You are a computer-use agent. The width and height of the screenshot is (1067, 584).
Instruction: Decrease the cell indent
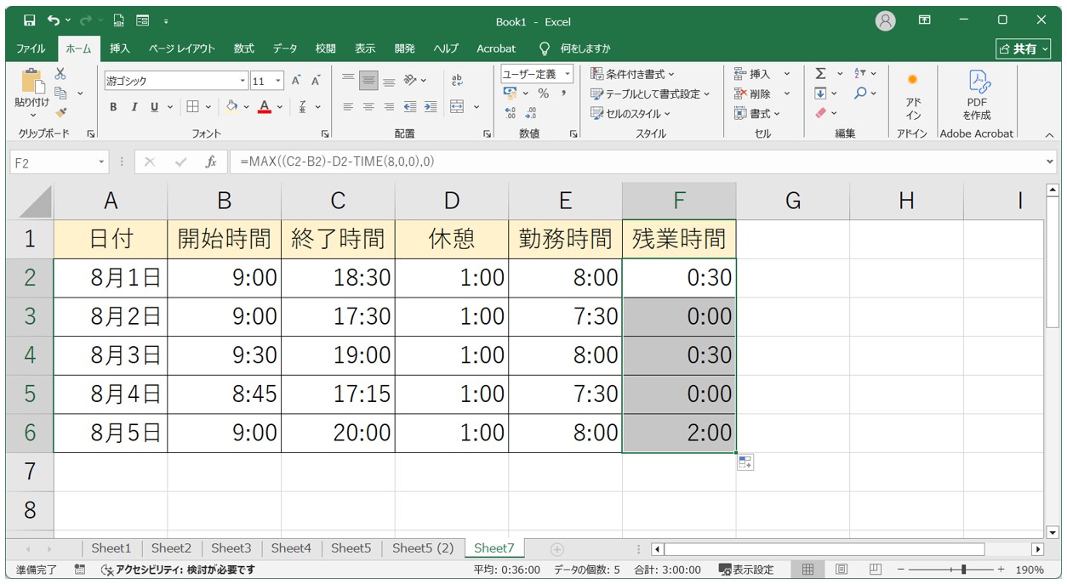click(x=410, y=107)
